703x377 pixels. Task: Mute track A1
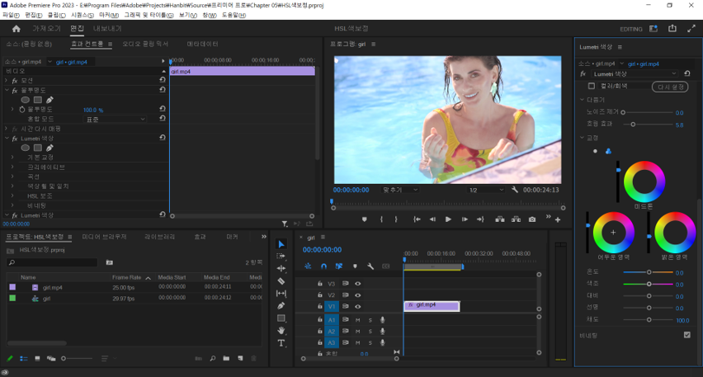pos(358,319)
